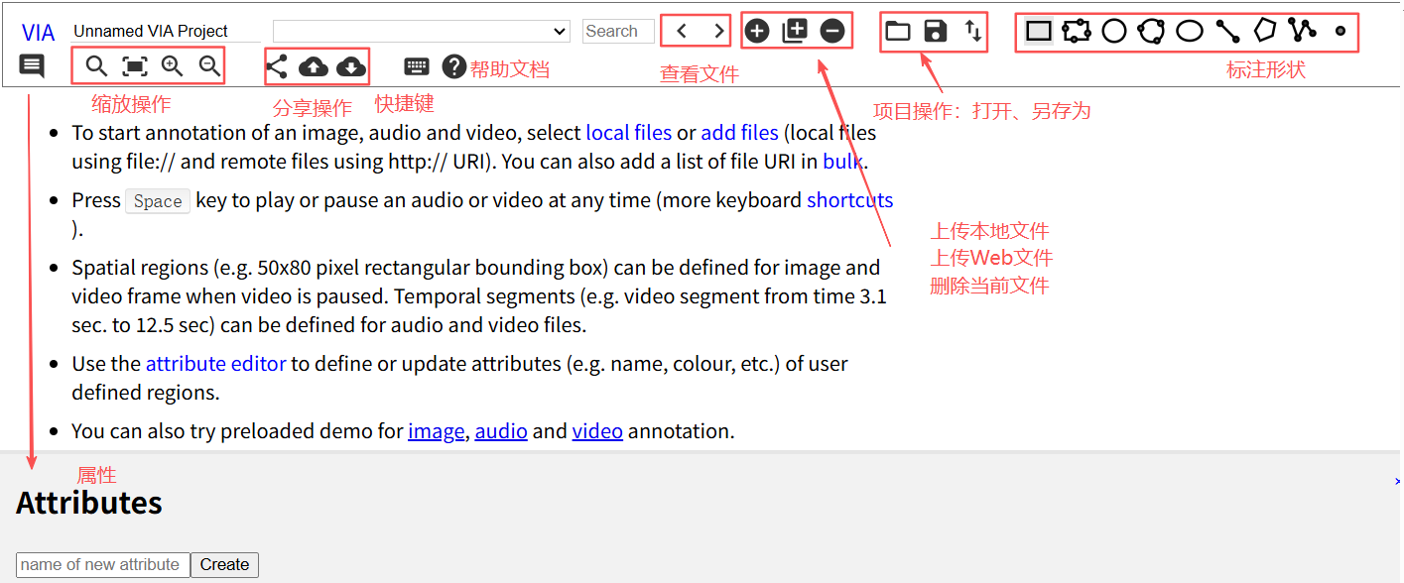Open the bulk link
1404x583 pixels.
(842, 162)
